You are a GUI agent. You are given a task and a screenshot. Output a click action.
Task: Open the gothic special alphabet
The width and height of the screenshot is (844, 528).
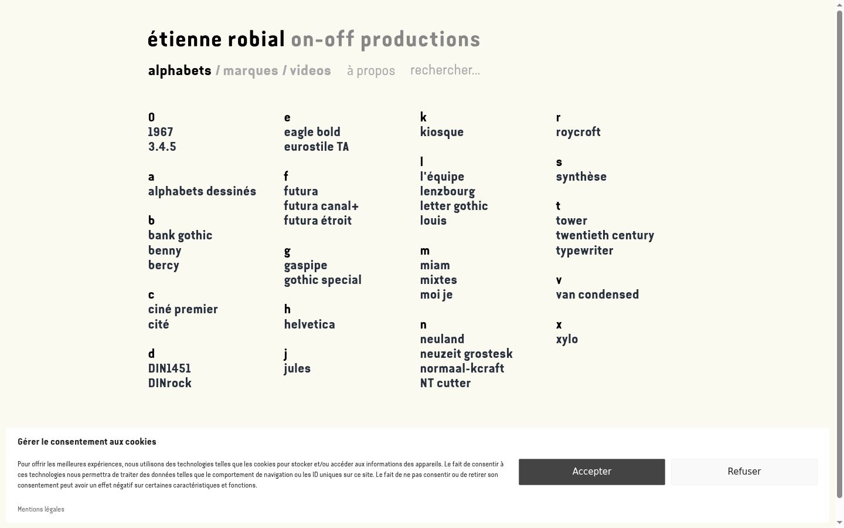pos(322,280)
